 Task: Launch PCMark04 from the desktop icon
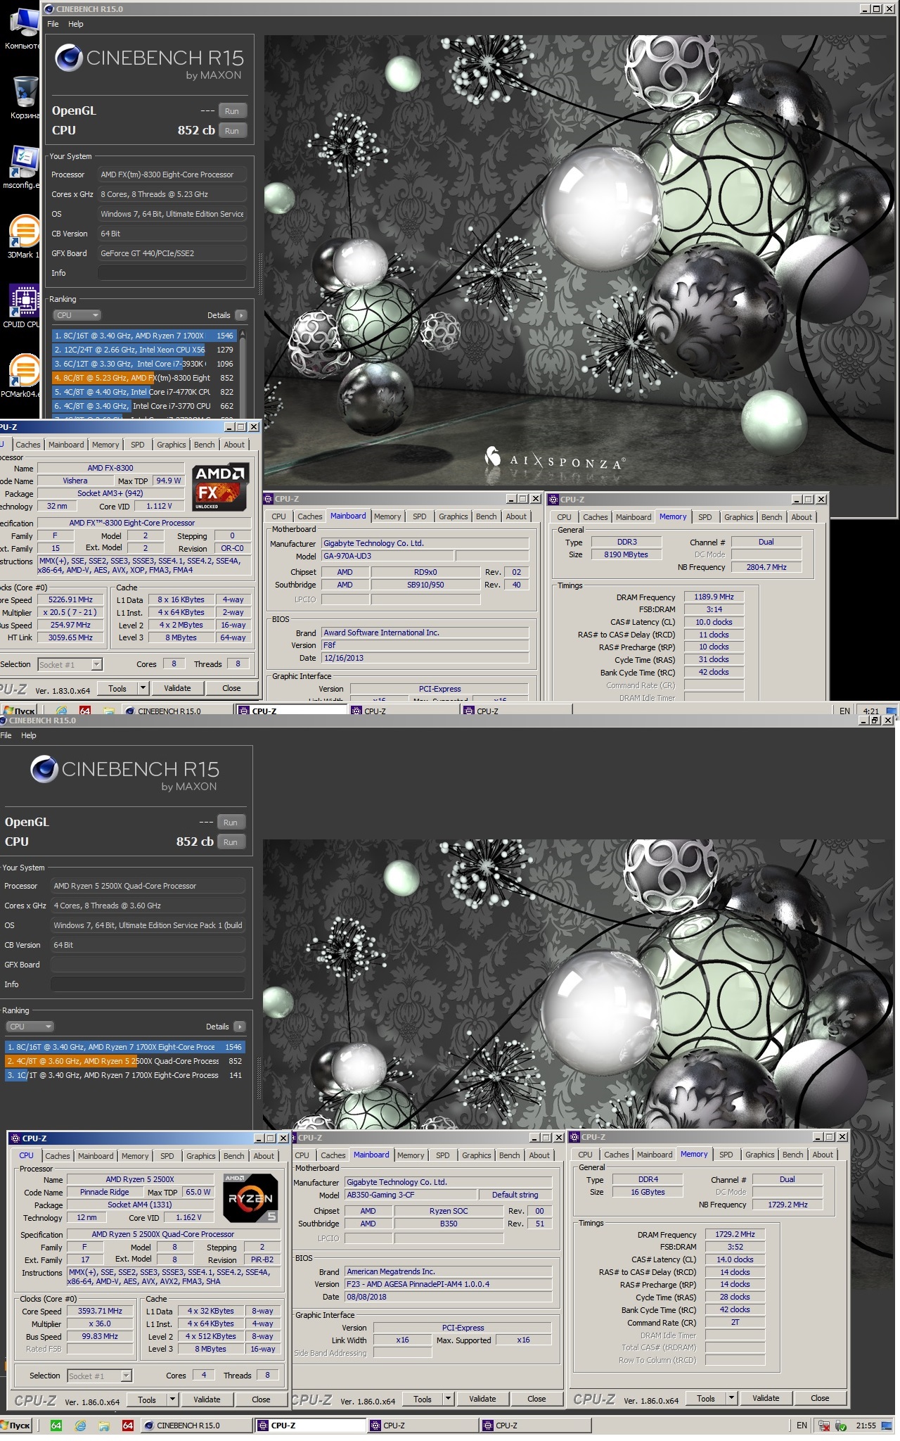click(22, 376)
